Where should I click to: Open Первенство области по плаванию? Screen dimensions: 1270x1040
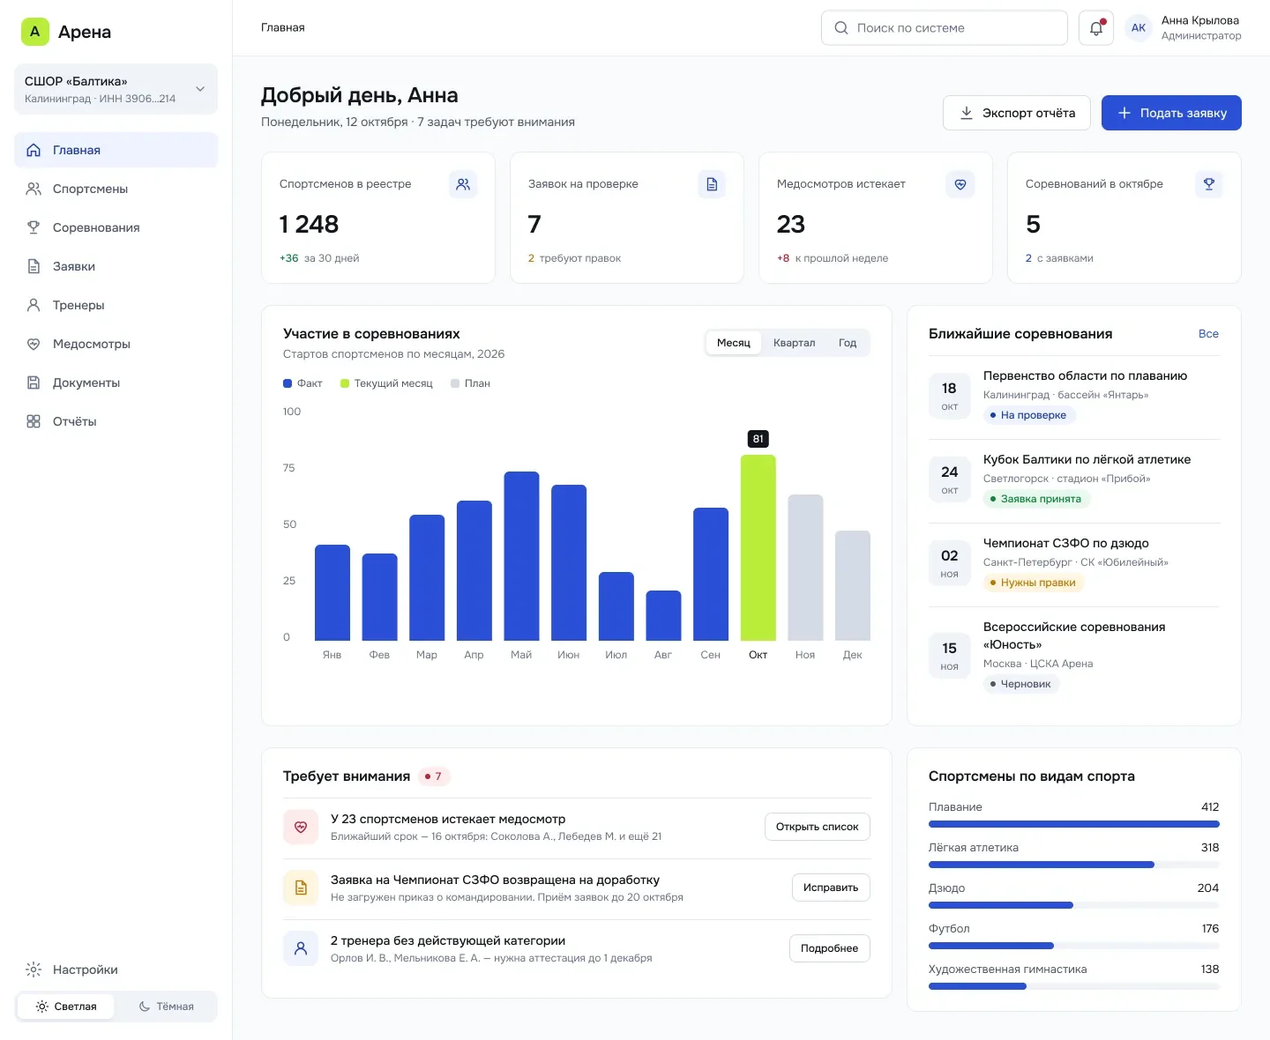(1085, 375)
